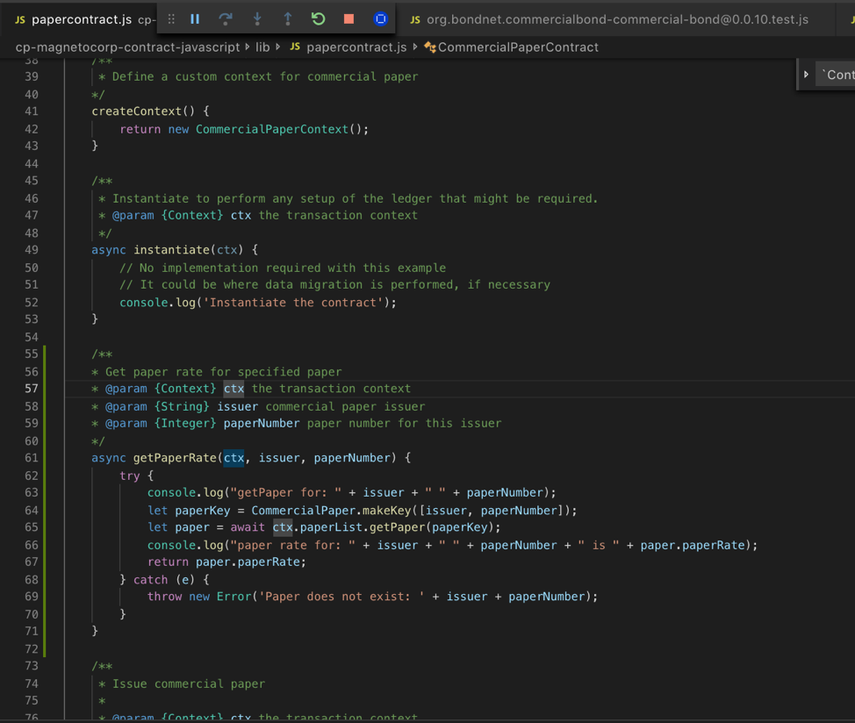Switch to the papercontract.js tab
Viewport: 855px width, 723px height.
[81, 19]
